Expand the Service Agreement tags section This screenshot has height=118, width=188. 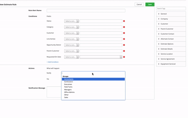171,59
